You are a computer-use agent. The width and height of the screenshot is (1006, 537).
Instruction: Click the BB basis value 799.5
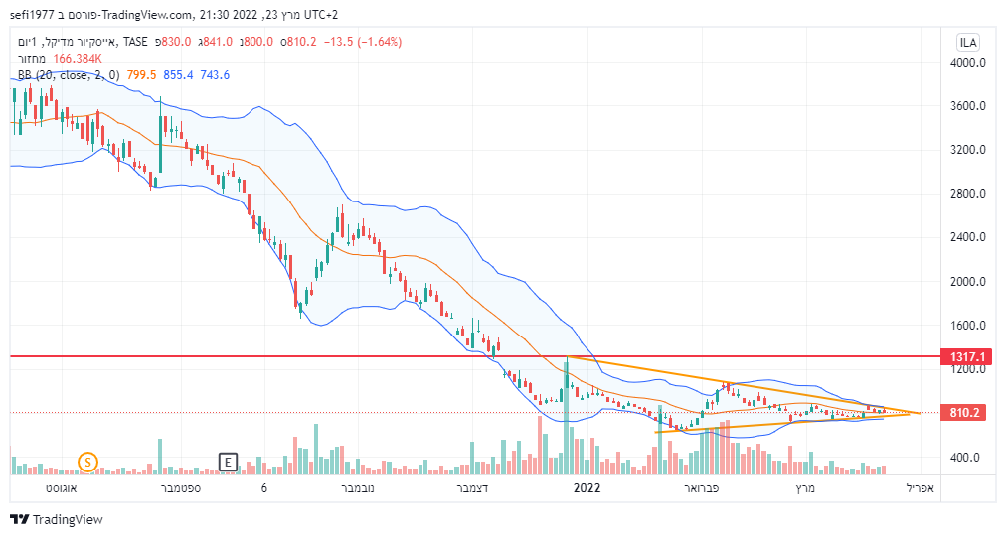click(141, 75)
